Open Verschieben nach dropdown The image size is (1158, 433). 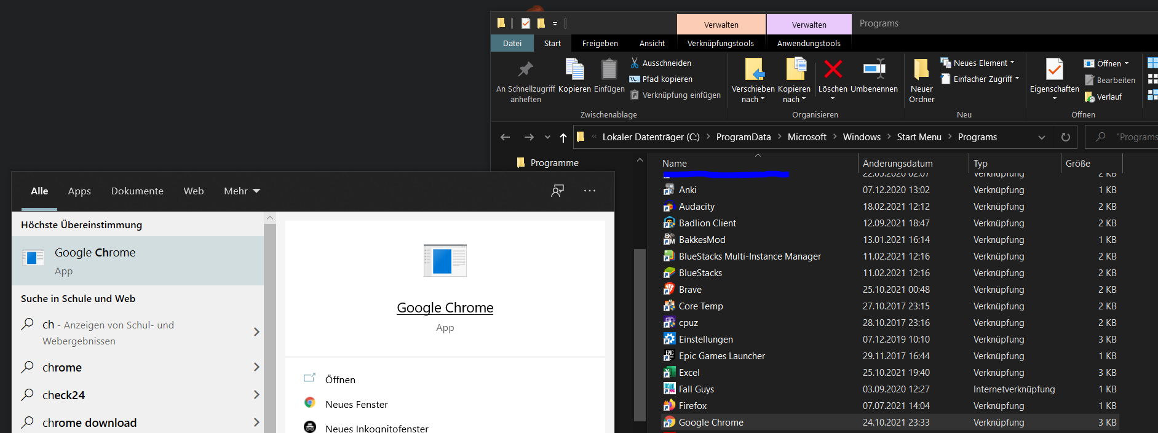click(753, 81)
